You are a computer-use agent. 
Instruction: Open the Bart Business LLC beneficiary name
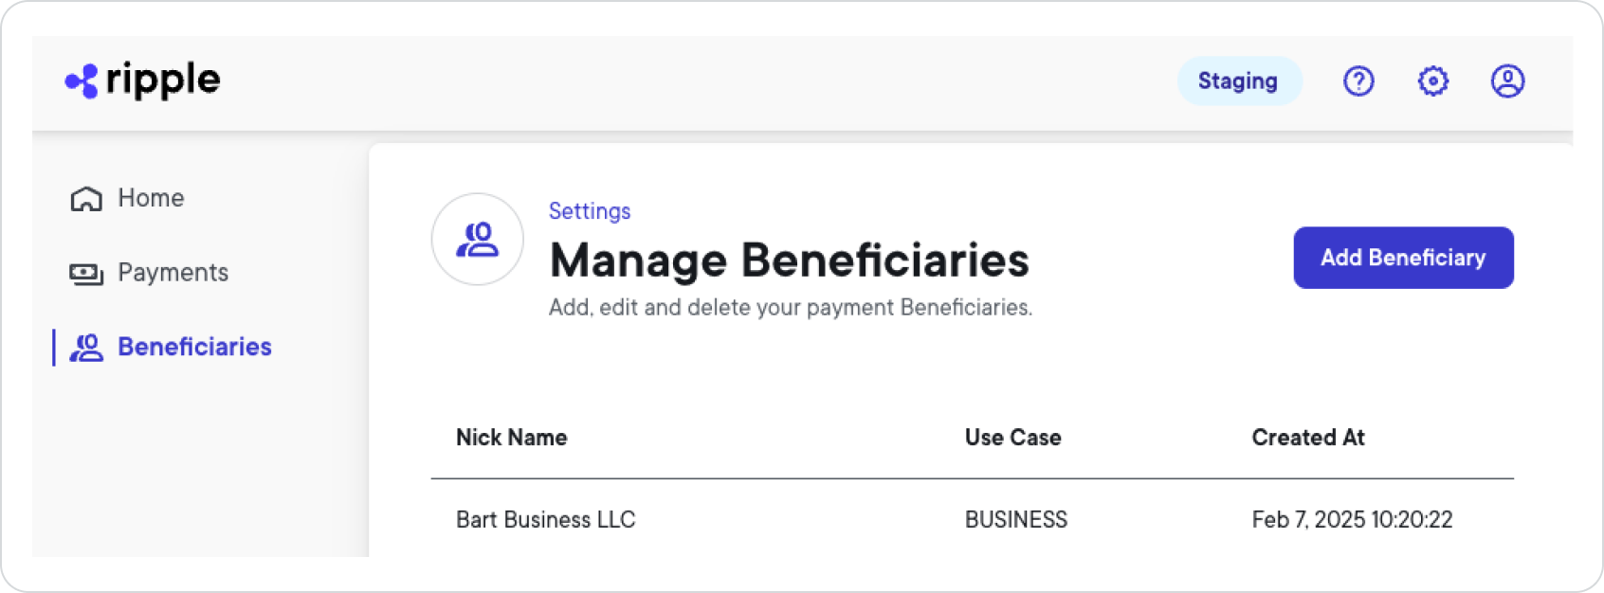point(545,520)
